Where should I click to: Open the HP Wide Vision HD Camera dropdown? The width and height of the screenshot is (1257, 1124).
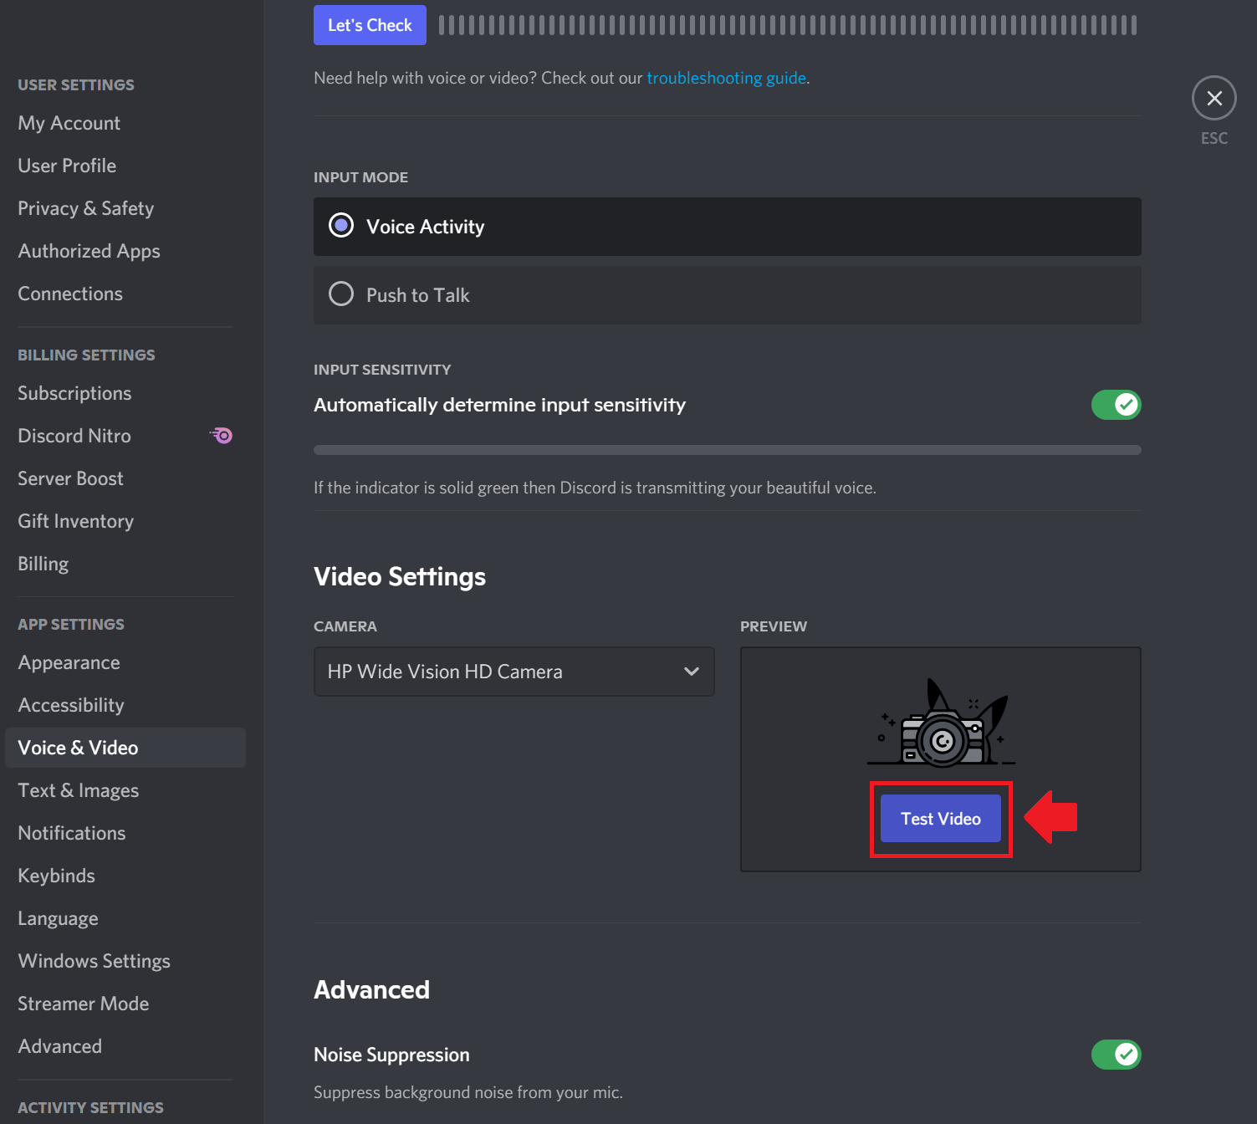tap(513, 672)
